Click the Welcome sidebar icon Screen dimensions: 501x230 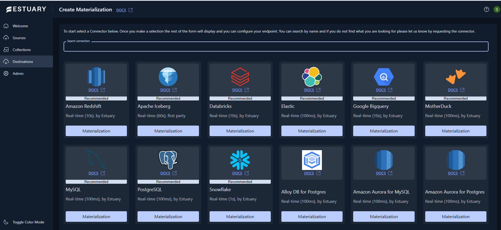[6, 26]
